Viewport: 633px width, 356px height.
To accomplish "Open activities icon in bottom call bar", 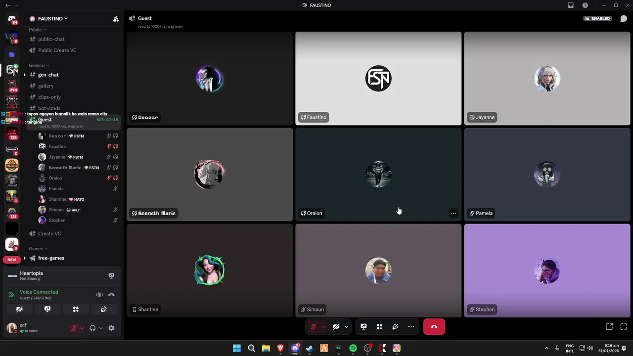I will [x=379, y=327].
